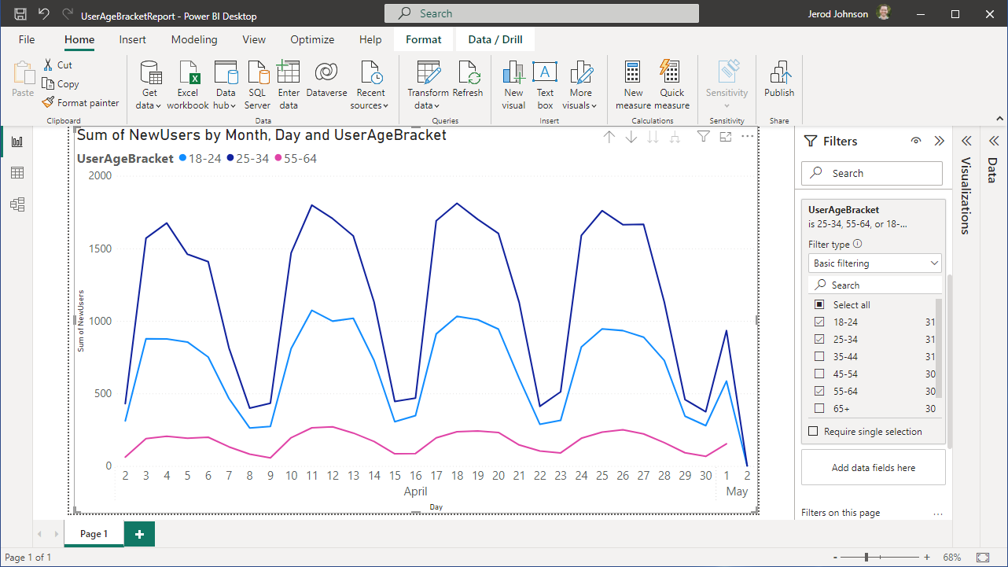Image resolution: width=1008 pixels, height=567 pixels.
Task: Expand the Visualizations pane
Action: pyautogui.click(x=966, y=142)
